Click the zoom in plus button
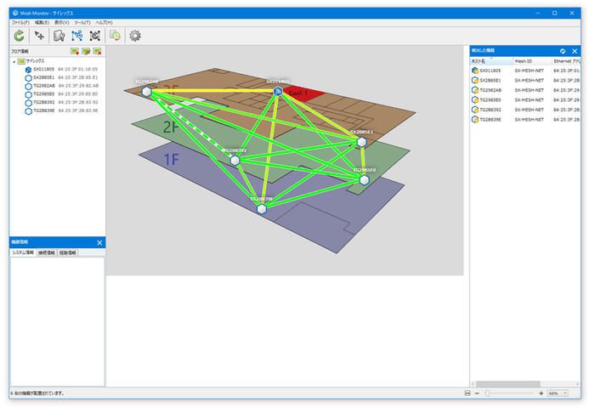The height and width of the screenshot is (413, 595). click(x=541, y=393)
